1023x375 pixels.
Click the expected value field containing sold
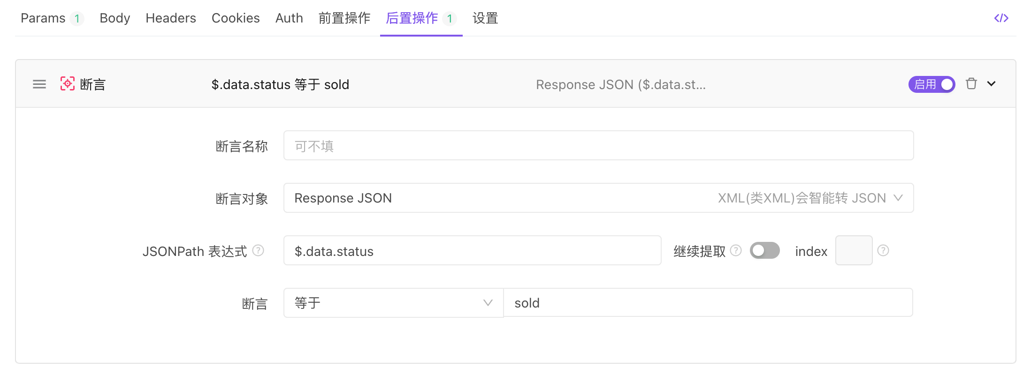[708, 303]
